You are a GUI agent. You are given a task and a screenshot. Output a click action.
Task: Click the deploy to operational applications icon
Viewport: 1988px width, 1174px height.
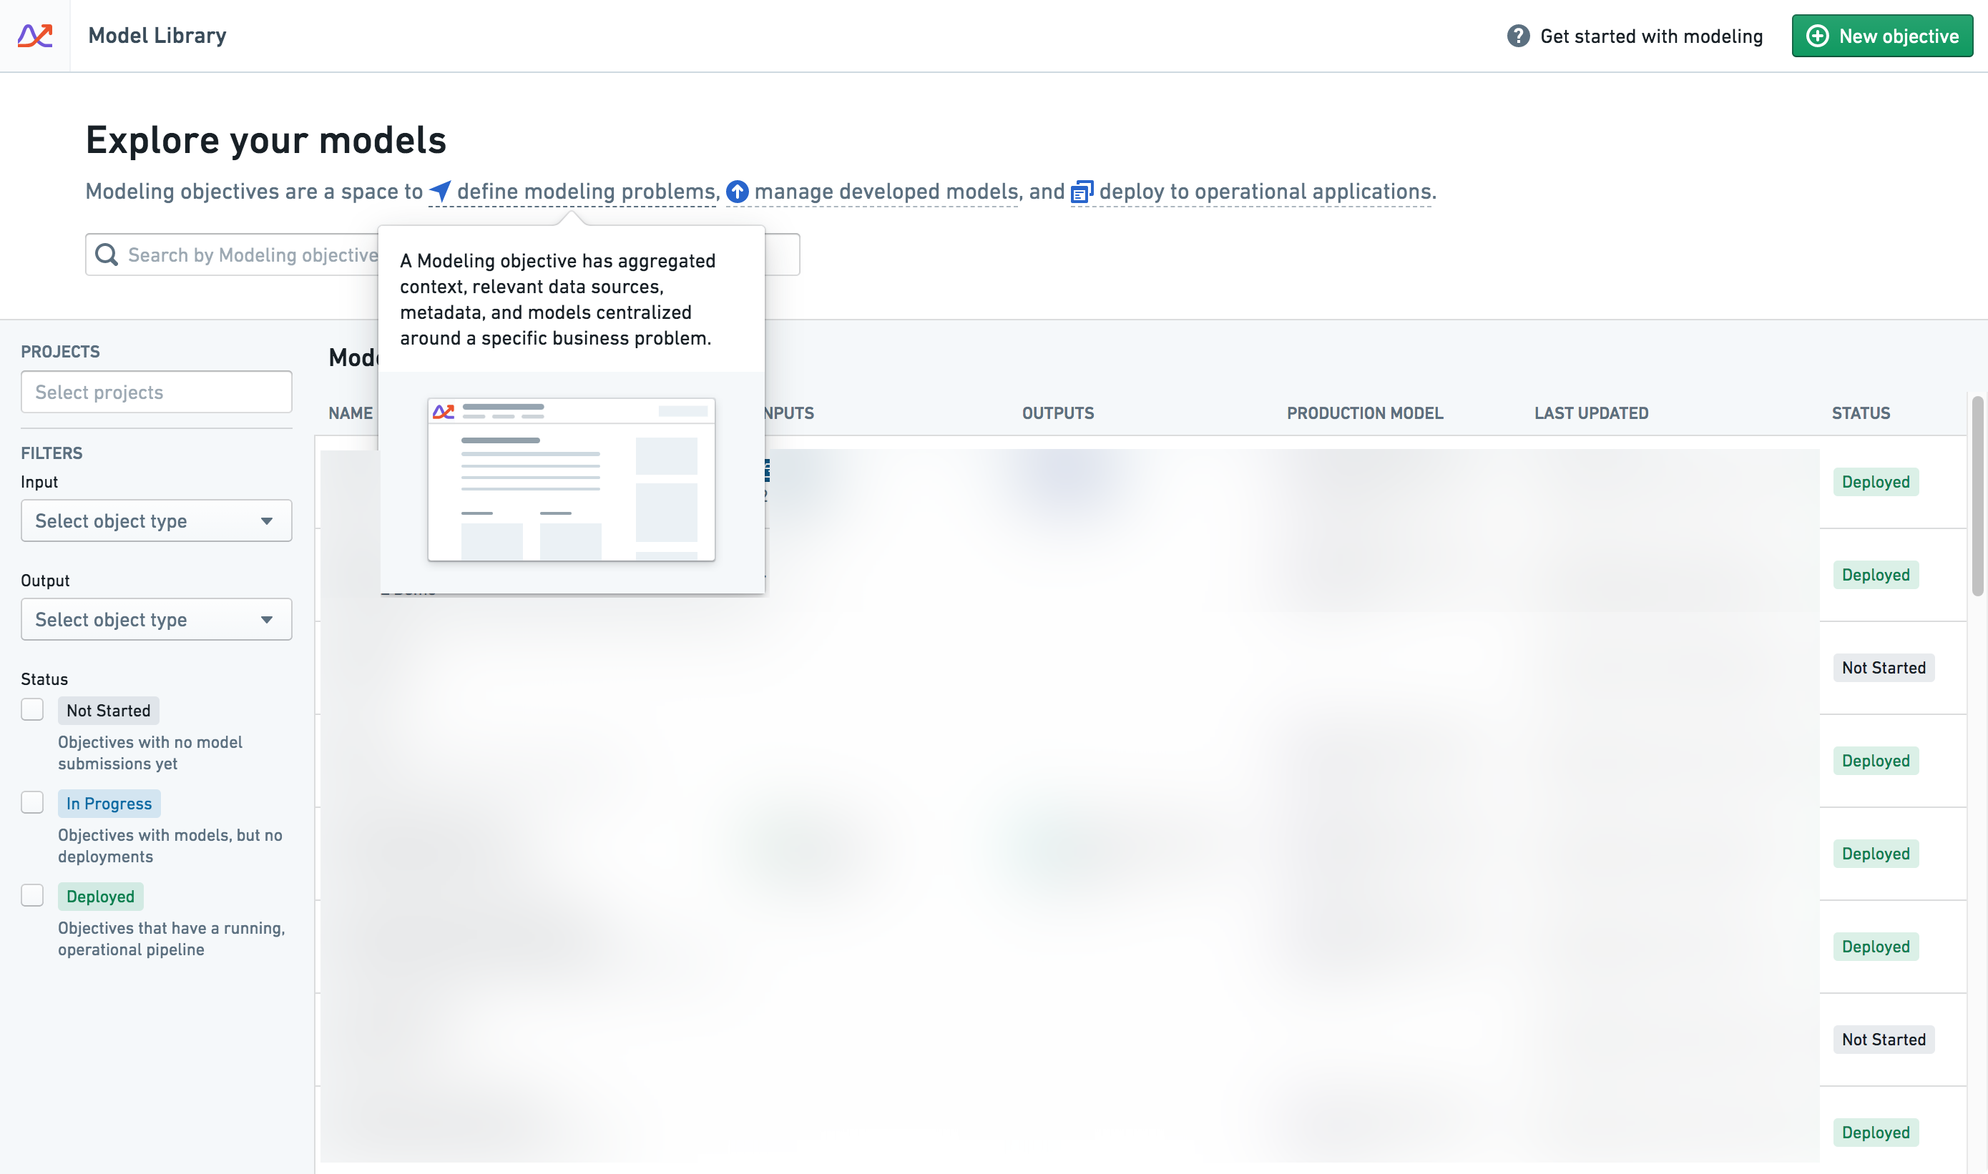pos(1081,192)
